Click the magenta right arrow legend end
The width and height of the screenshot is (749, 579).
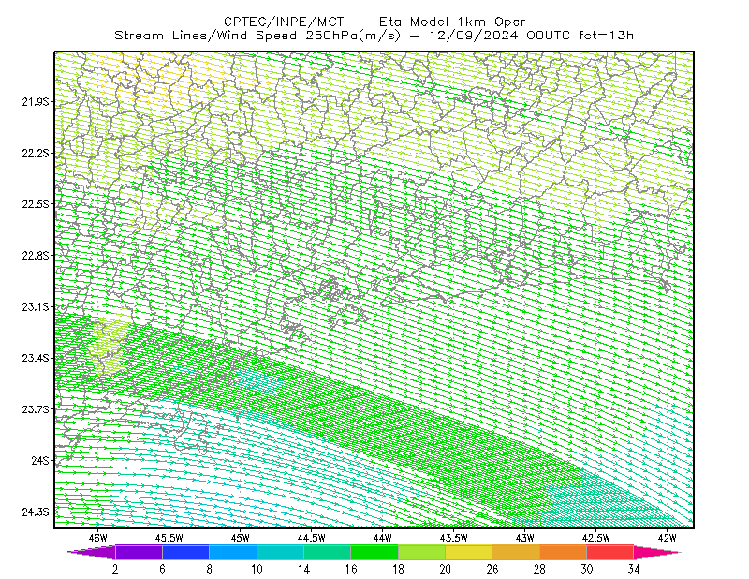[655, 552]
